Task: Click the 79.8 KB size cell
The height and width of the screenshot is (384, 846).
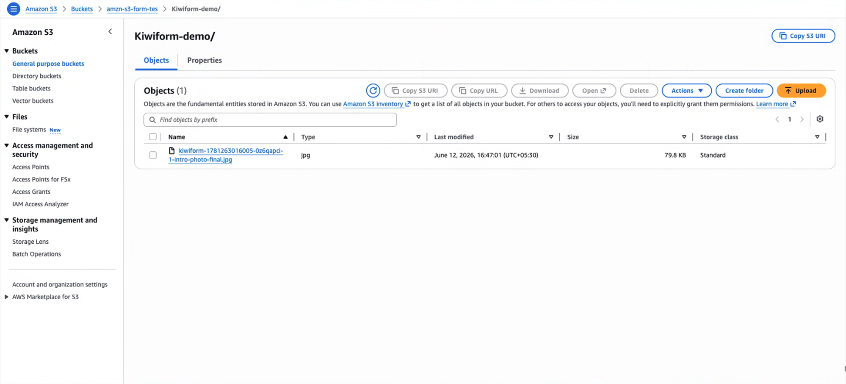Action: 675,155
